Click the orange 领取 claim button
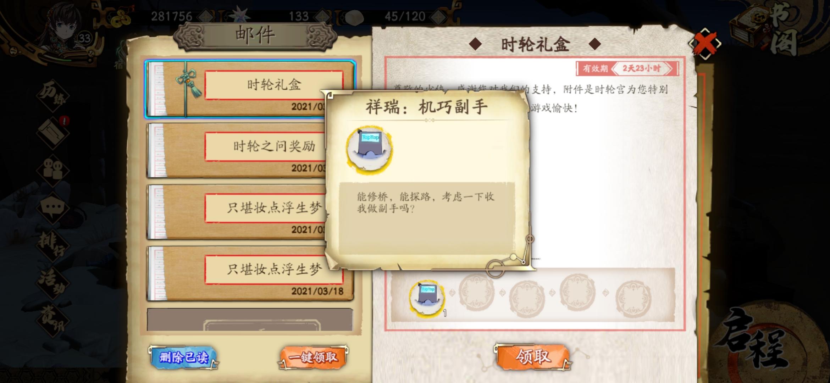The image size is (830, 383). (x=533, y=357)
